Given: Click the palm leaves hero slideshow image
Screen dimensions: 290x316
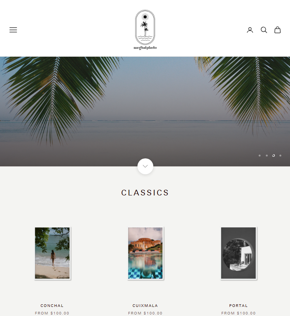Looking at the screenshot, I should click(x=145, y=112).
